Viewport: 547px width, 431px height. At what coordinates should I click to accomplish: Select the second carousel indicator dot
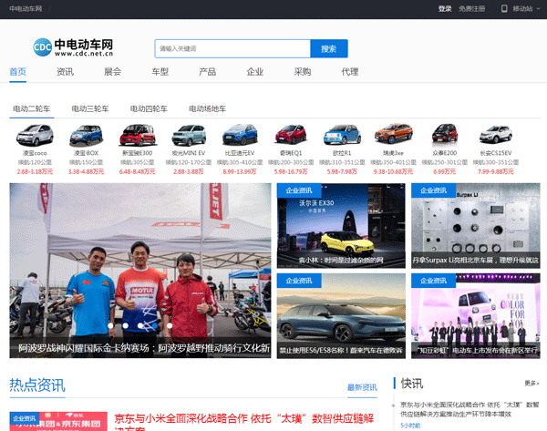click(x=125, y=325)
